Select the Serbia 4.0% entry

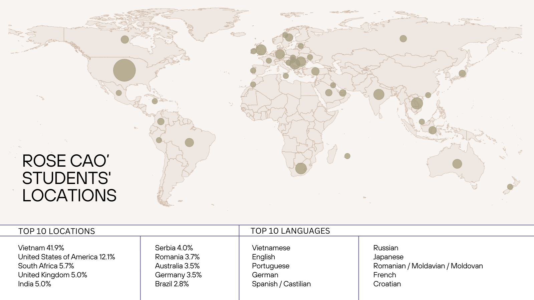pyautogui.click(x=174, y=248)
